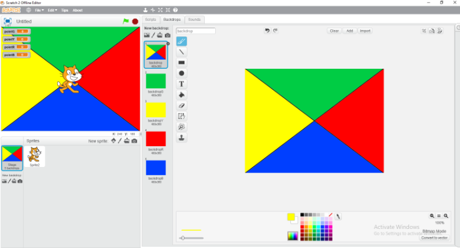Undo the last paint action
460x248 pixels.
point(267,31)
